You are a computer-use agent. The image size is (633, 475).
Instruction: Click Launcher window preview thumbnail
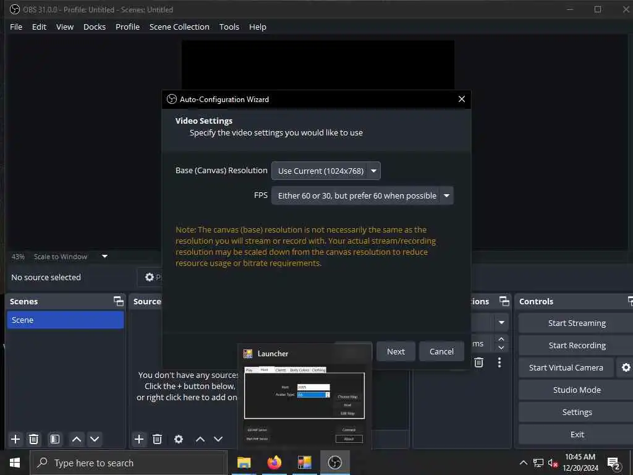(x=304, y=404)
